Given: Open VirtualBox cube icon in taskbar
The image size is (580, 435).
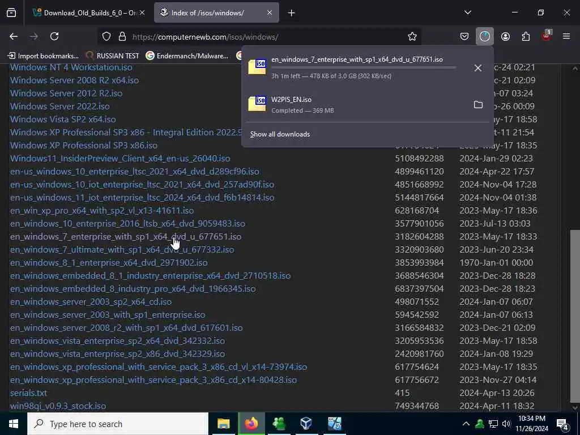Looking at the screenshot, I should pyautogui.click(x=306, y=424).
